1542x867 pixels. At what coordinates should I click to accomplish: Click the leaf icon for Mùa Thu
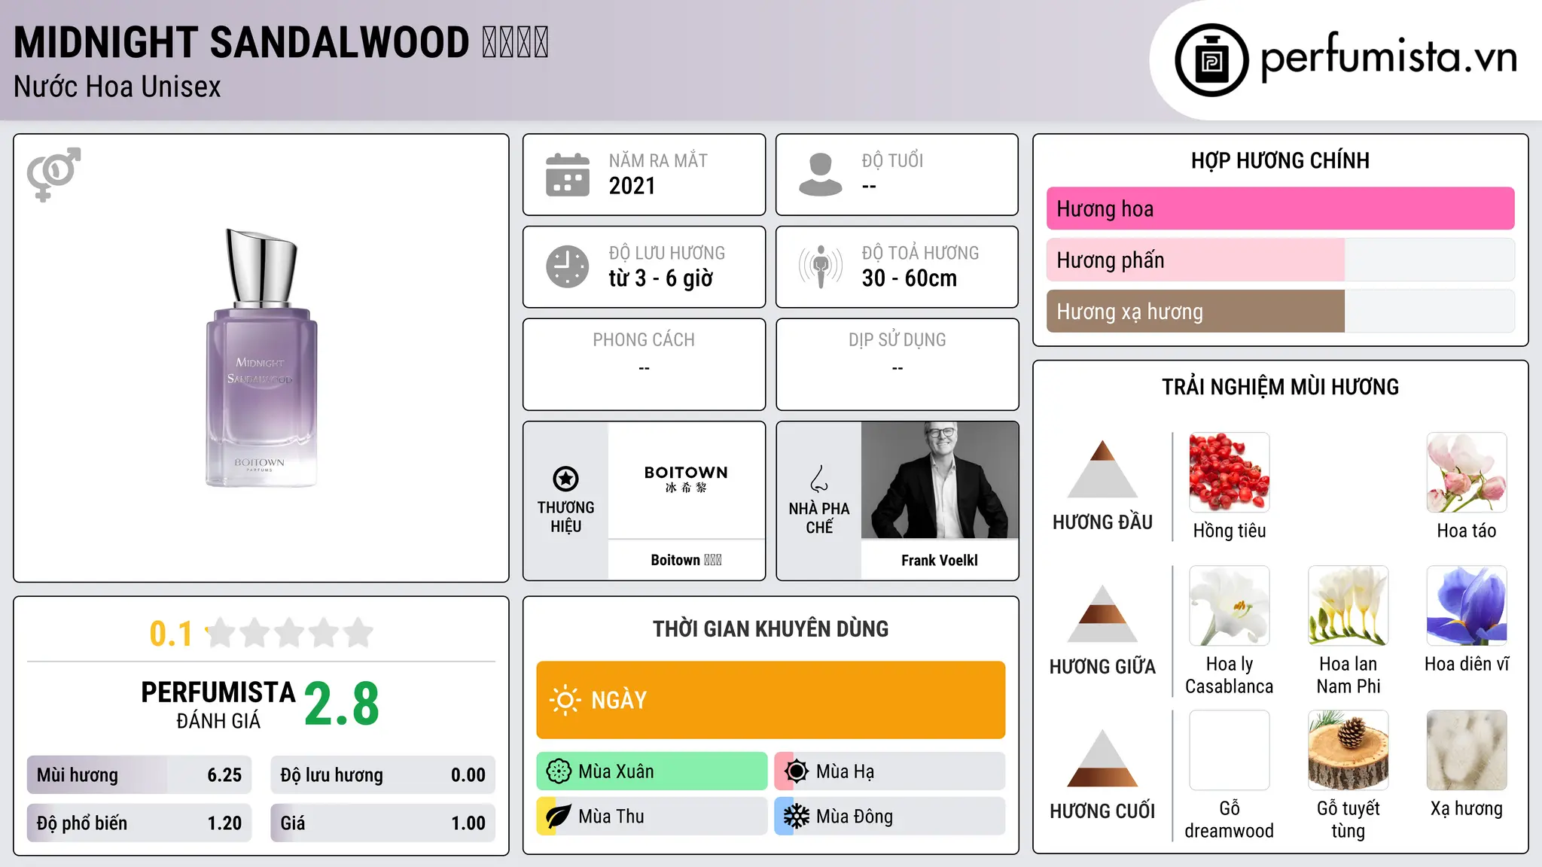coord(559,817)
